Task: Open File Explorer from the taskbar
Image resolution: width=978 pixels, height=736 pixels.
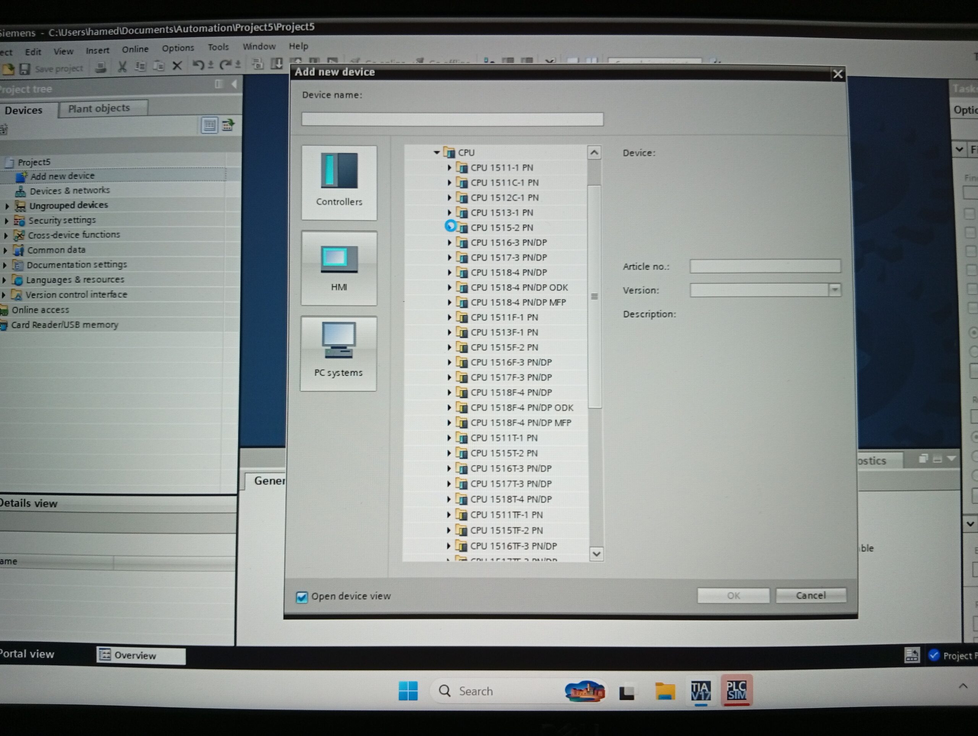Action: pyautogui.click(x=664, y=691)
